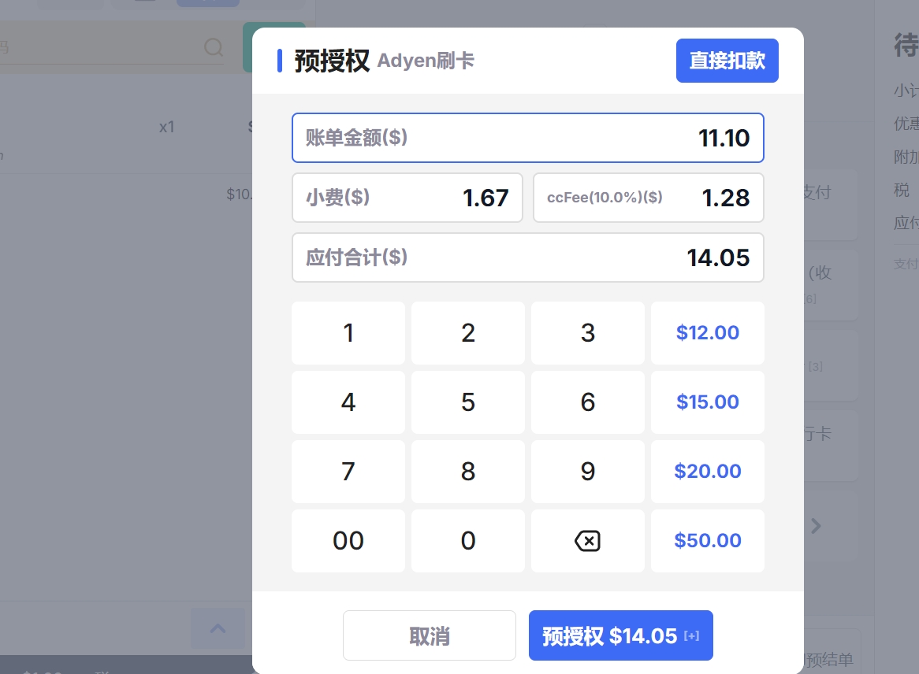Choose the $12.00 quick amount
Image resolution: width=919 pixels, height=674 pixels.
coord(707,333)
